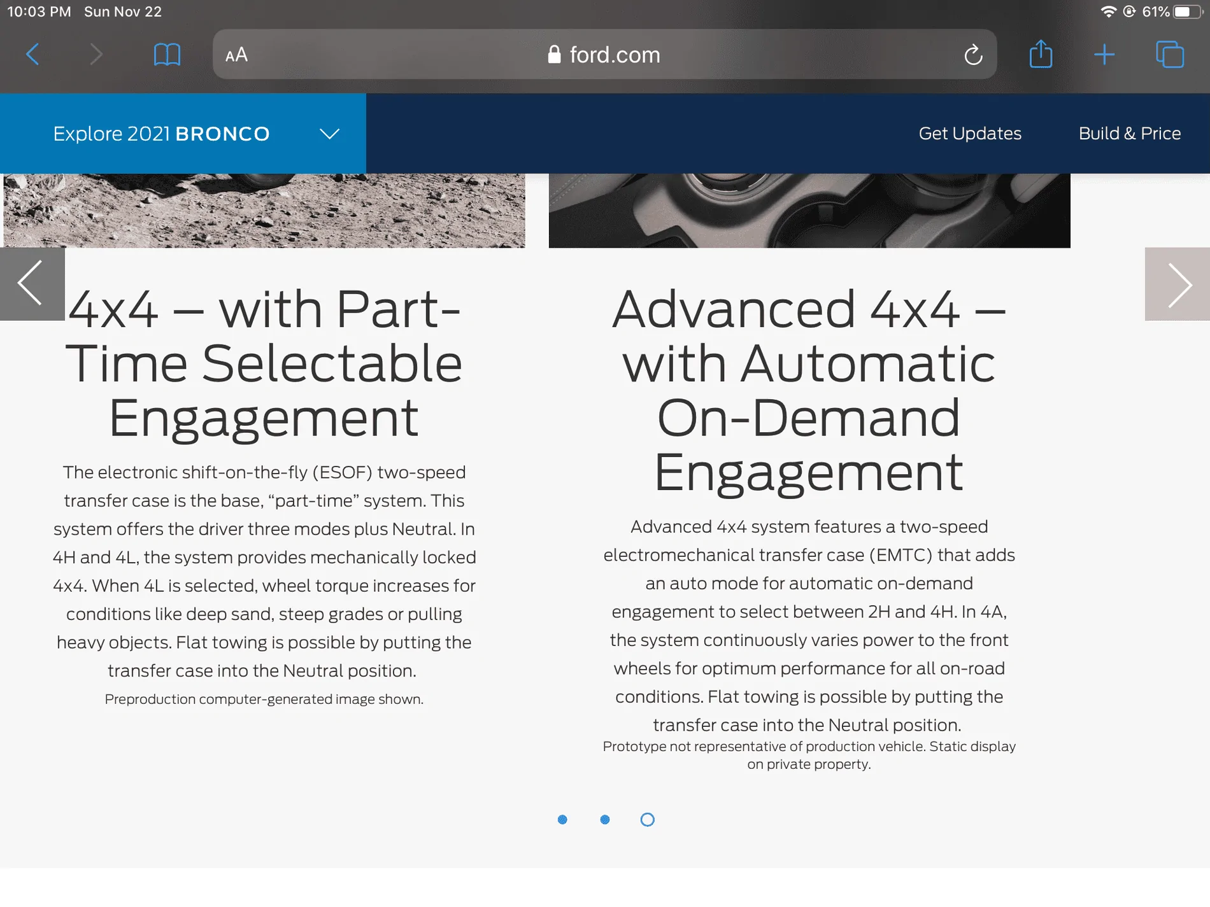Click 'Preproduction computer-generated image shown.' note
The width and height of the screenshot is (1210, 907).
[x=264, y=700]
